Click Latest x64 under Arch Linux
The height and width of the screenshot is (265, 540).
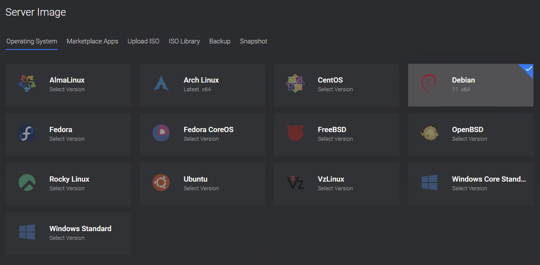[197, 89]
